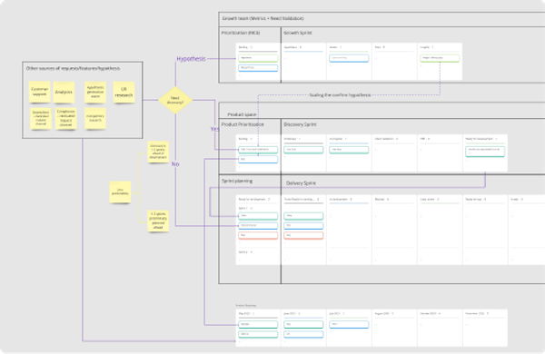Click the purple No connector label

175,164
